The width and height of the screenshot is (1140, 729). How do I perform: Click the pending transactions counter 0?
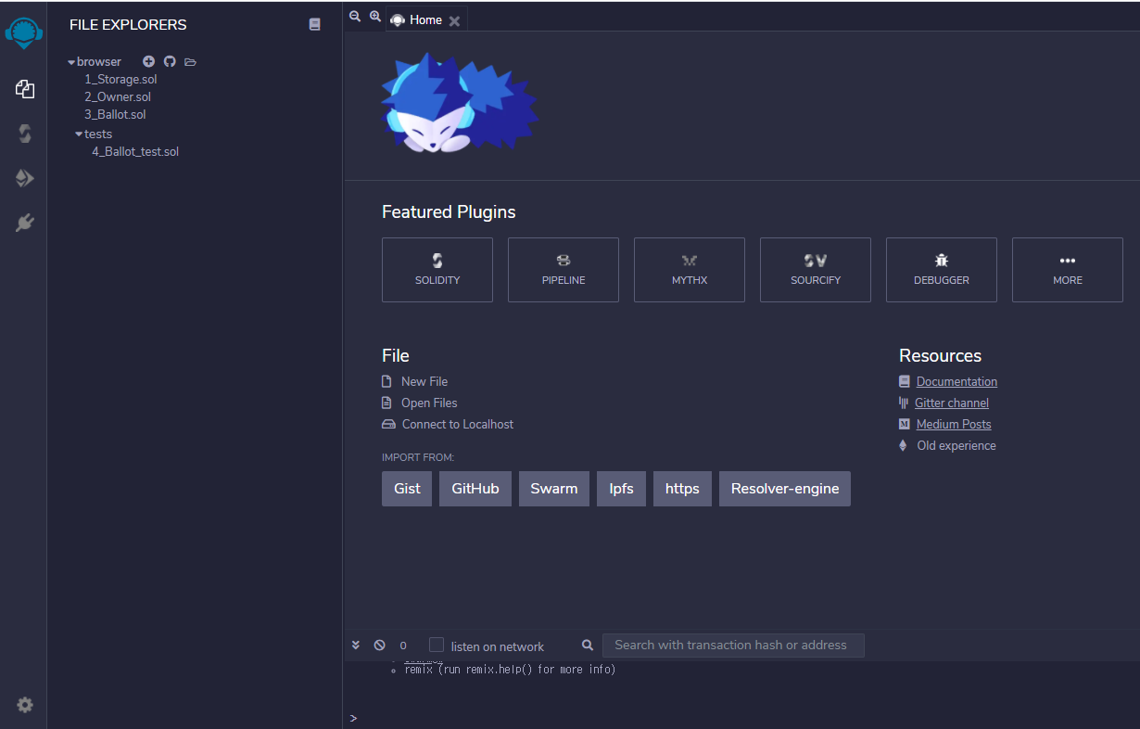coord(403,646)
